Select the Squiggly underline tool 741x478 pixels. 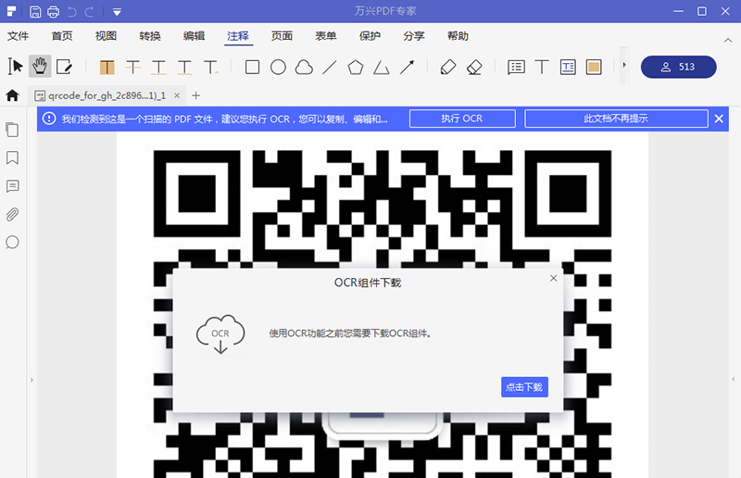(x=184, y=67)
